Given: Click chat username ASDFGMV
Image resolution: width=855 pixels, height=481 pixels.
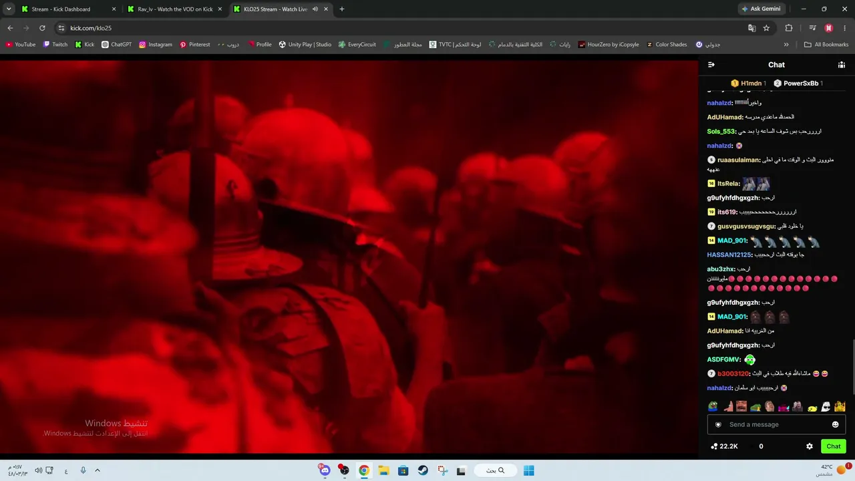Looking at the screenshot, I should coord(723,359).
